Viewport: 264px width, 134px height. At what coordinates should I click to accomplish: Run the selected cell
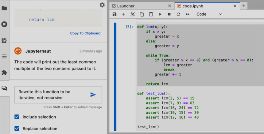[160, 14]
